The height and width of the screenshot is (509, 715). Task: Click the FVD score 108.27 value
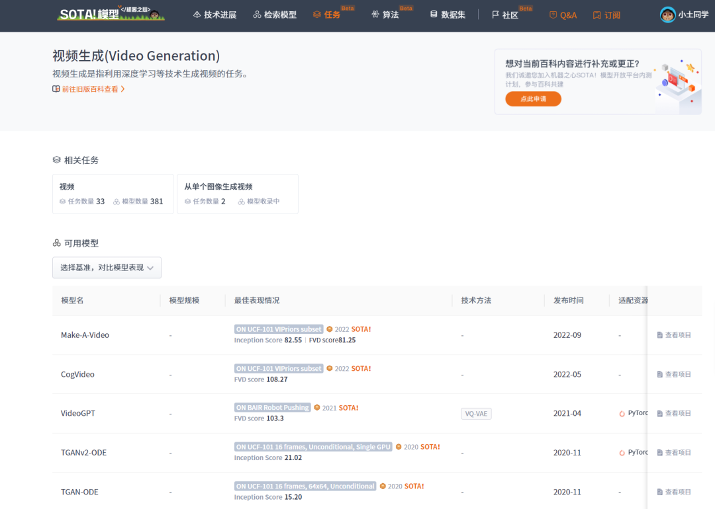[277, 379]
